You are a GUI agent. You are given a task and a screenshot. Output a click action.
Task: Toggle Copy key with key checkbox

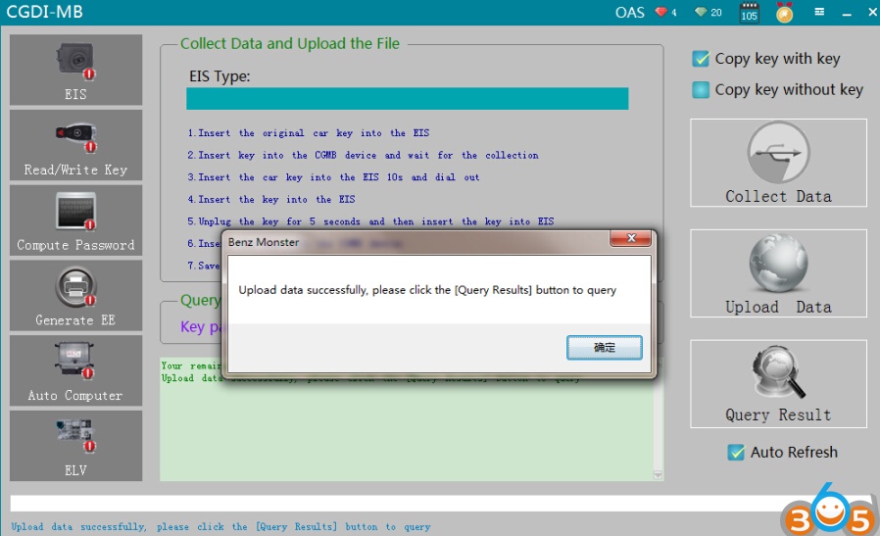click(701, 59)
